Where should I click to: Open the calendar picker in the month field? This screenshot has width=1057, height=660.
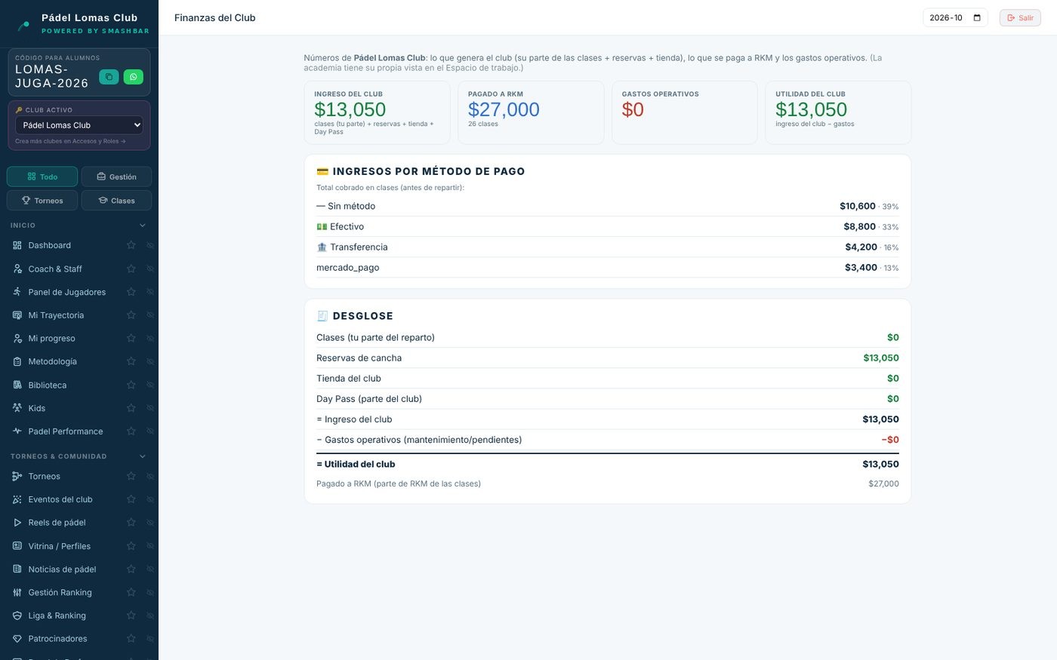977,17
